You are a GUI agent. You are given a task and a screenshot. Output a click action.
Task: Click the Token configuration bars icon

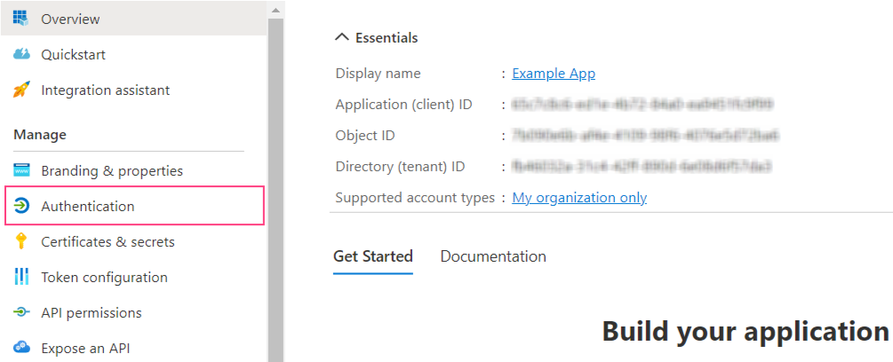21,278
